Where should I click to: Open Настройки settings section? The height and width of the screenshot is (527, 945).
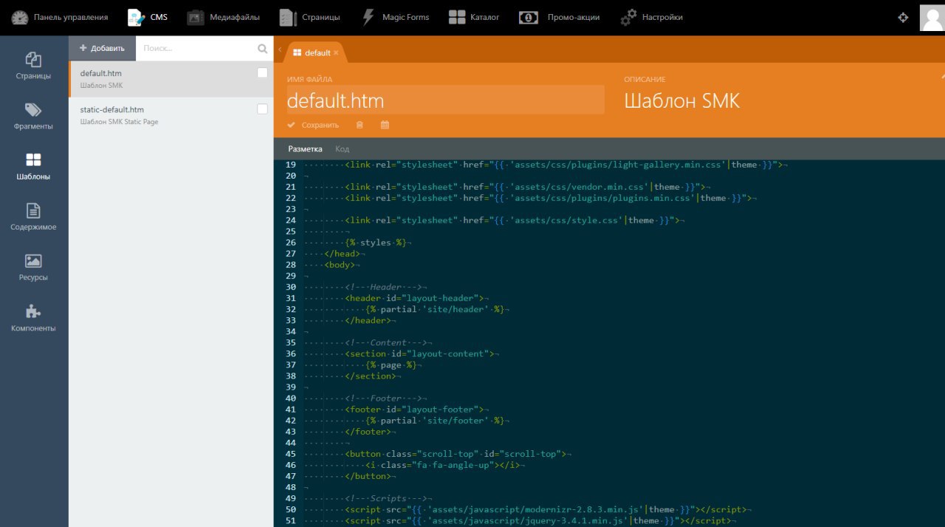click(651, 17)
